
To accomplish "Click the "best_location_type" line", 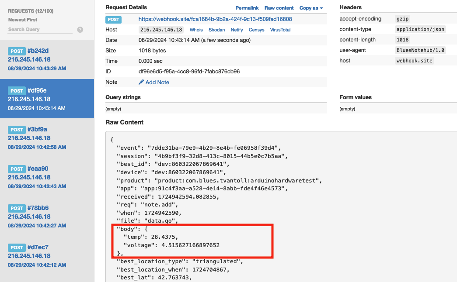I will click(180, 261).
